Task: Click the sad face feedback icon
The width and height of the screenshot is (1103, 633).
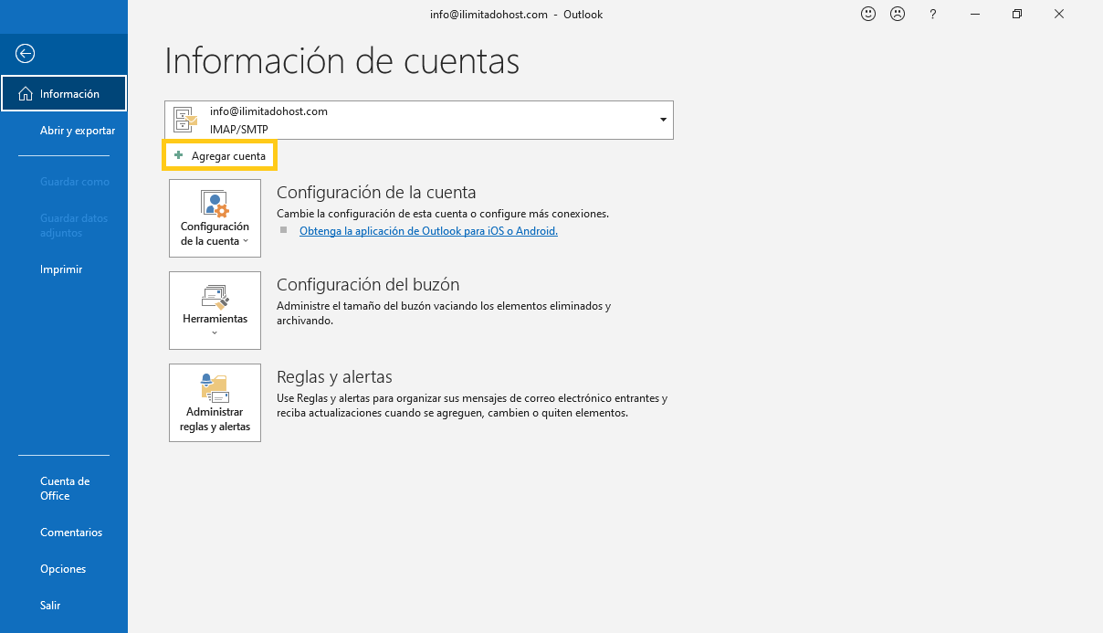Action: click(x=898, y=14)
